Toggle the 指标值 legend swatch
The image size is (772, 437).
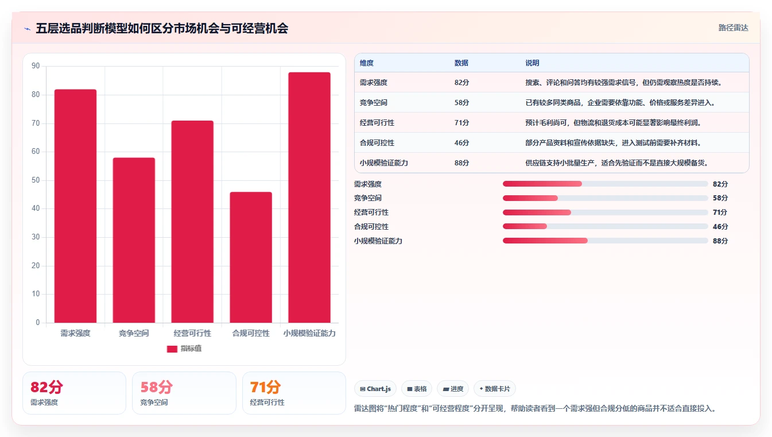click(x=172, y=349)
